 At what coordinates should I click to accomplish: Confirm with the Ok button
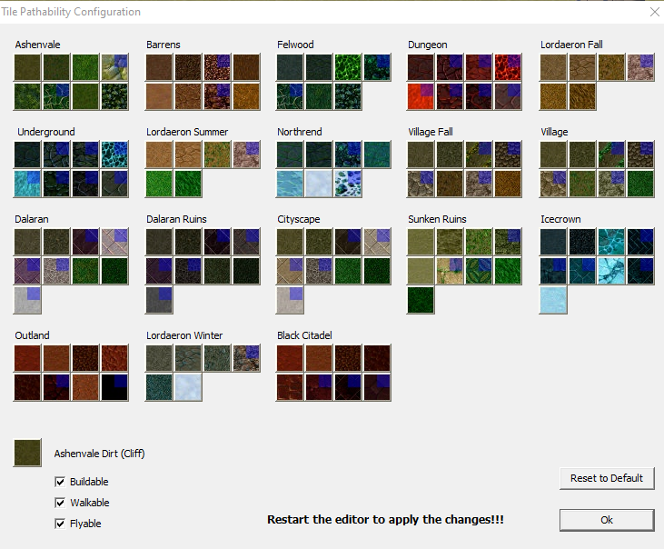pyautogui.click(x=607, y=520)
